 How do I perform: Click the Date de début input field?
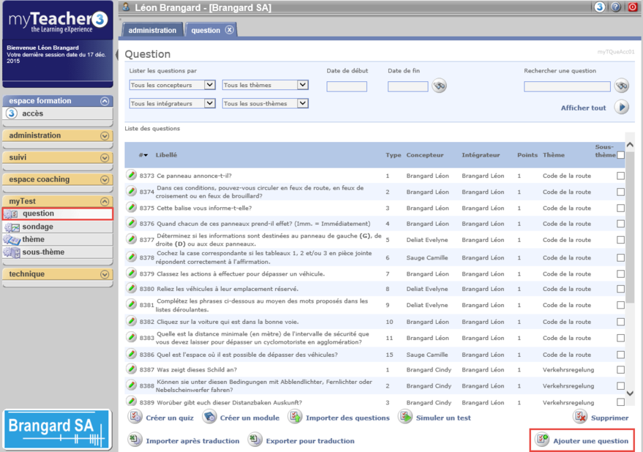[x=347, y=86]
